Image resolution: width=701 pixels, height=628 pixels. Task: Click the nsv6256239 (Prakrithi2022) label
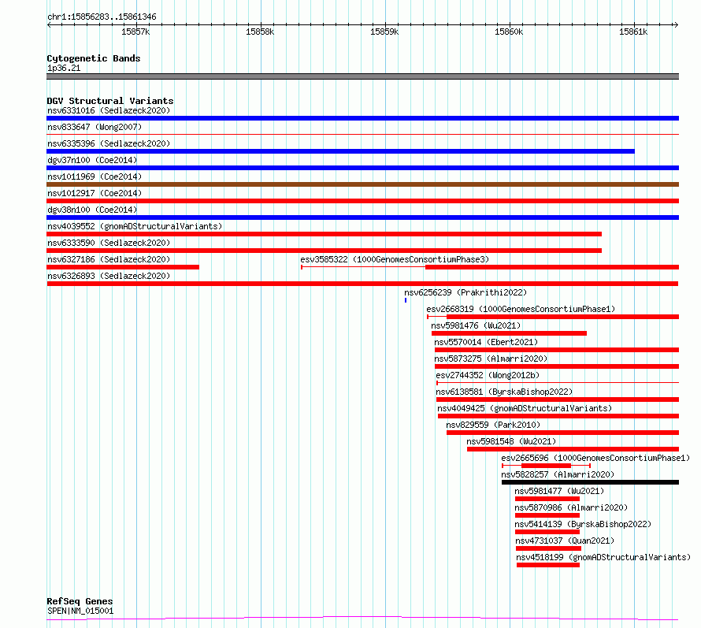465,292
